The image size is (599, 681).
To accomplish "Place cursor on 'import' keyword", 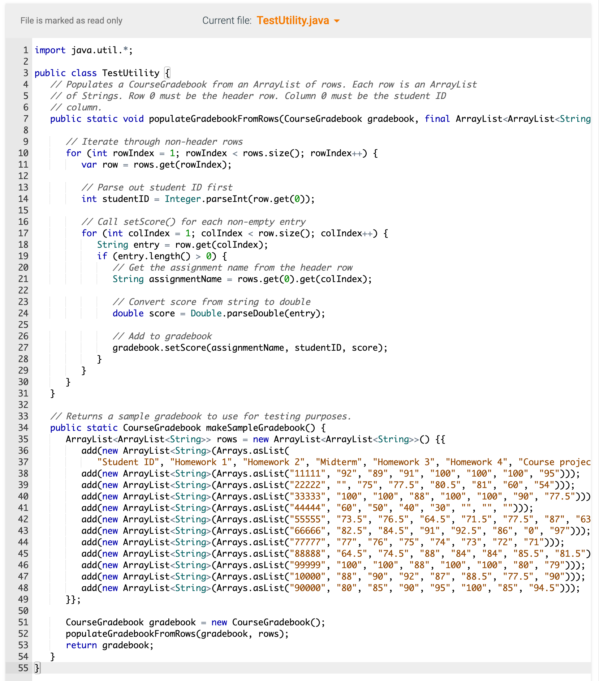I will [x=50, y=50].
